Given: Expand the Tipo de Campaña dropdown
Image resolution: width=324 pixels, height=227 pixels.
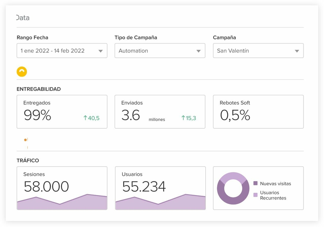Looking at the screenshot, I should coord(160,51).
